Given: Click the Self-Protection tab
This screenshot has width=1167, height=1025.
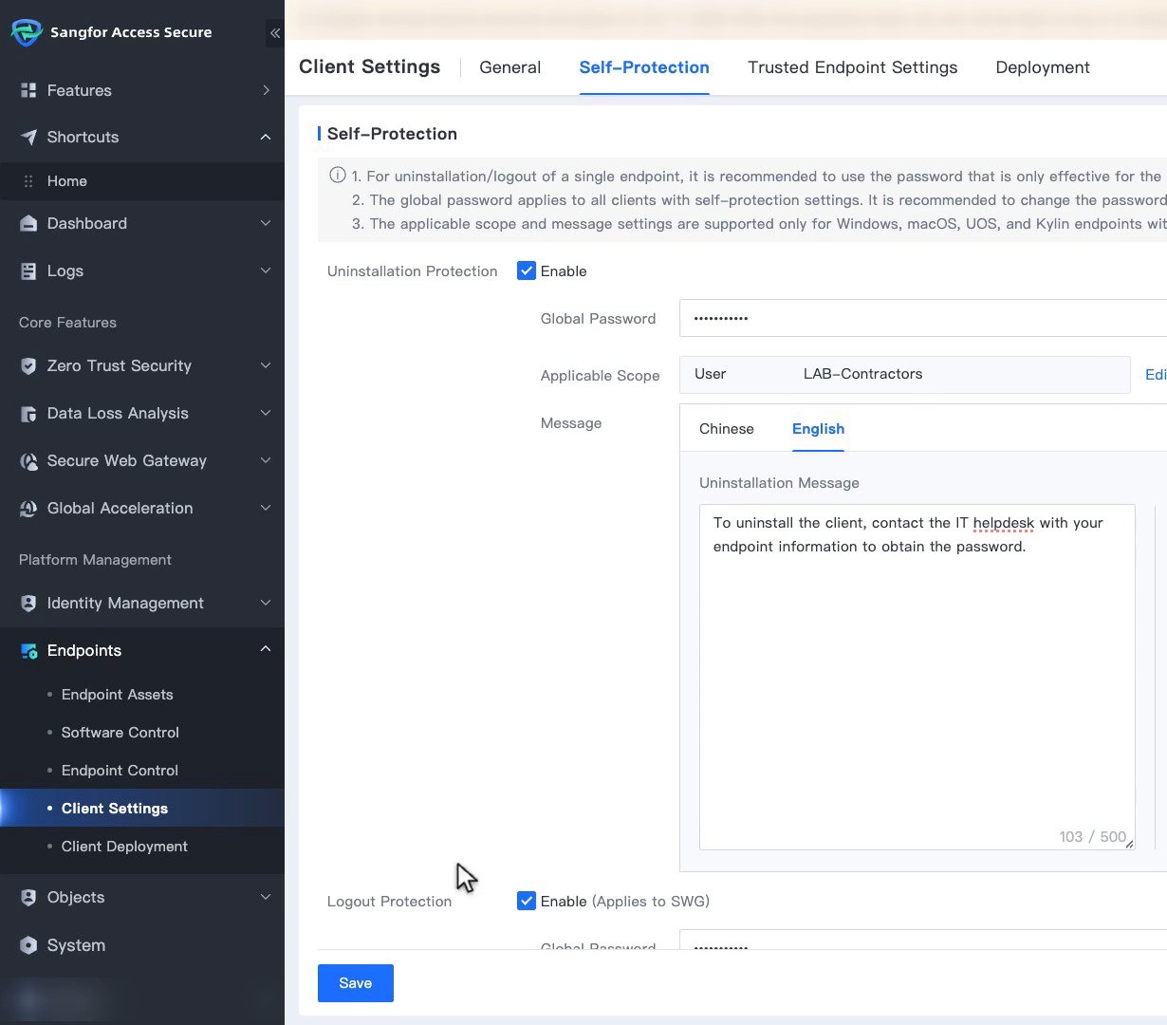Looking at the screenshot, I should pos(644,67).
